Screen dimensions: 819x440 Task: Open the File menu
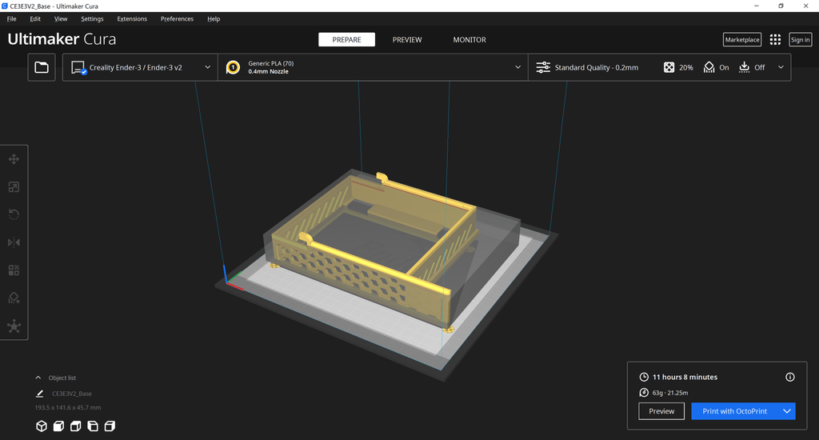tap(11, 19)
